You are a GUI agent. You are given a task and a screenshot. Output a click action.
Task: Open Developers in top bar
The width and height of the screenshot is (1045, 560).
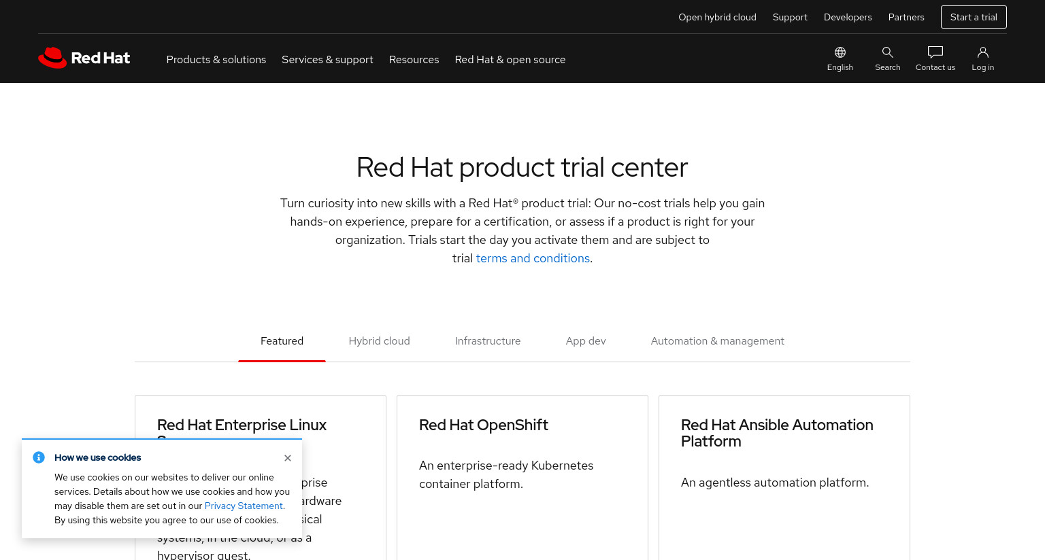click(848, 17)
